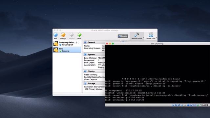Select the Global Tools icon
210x118 pixels.
coord(151,35)
